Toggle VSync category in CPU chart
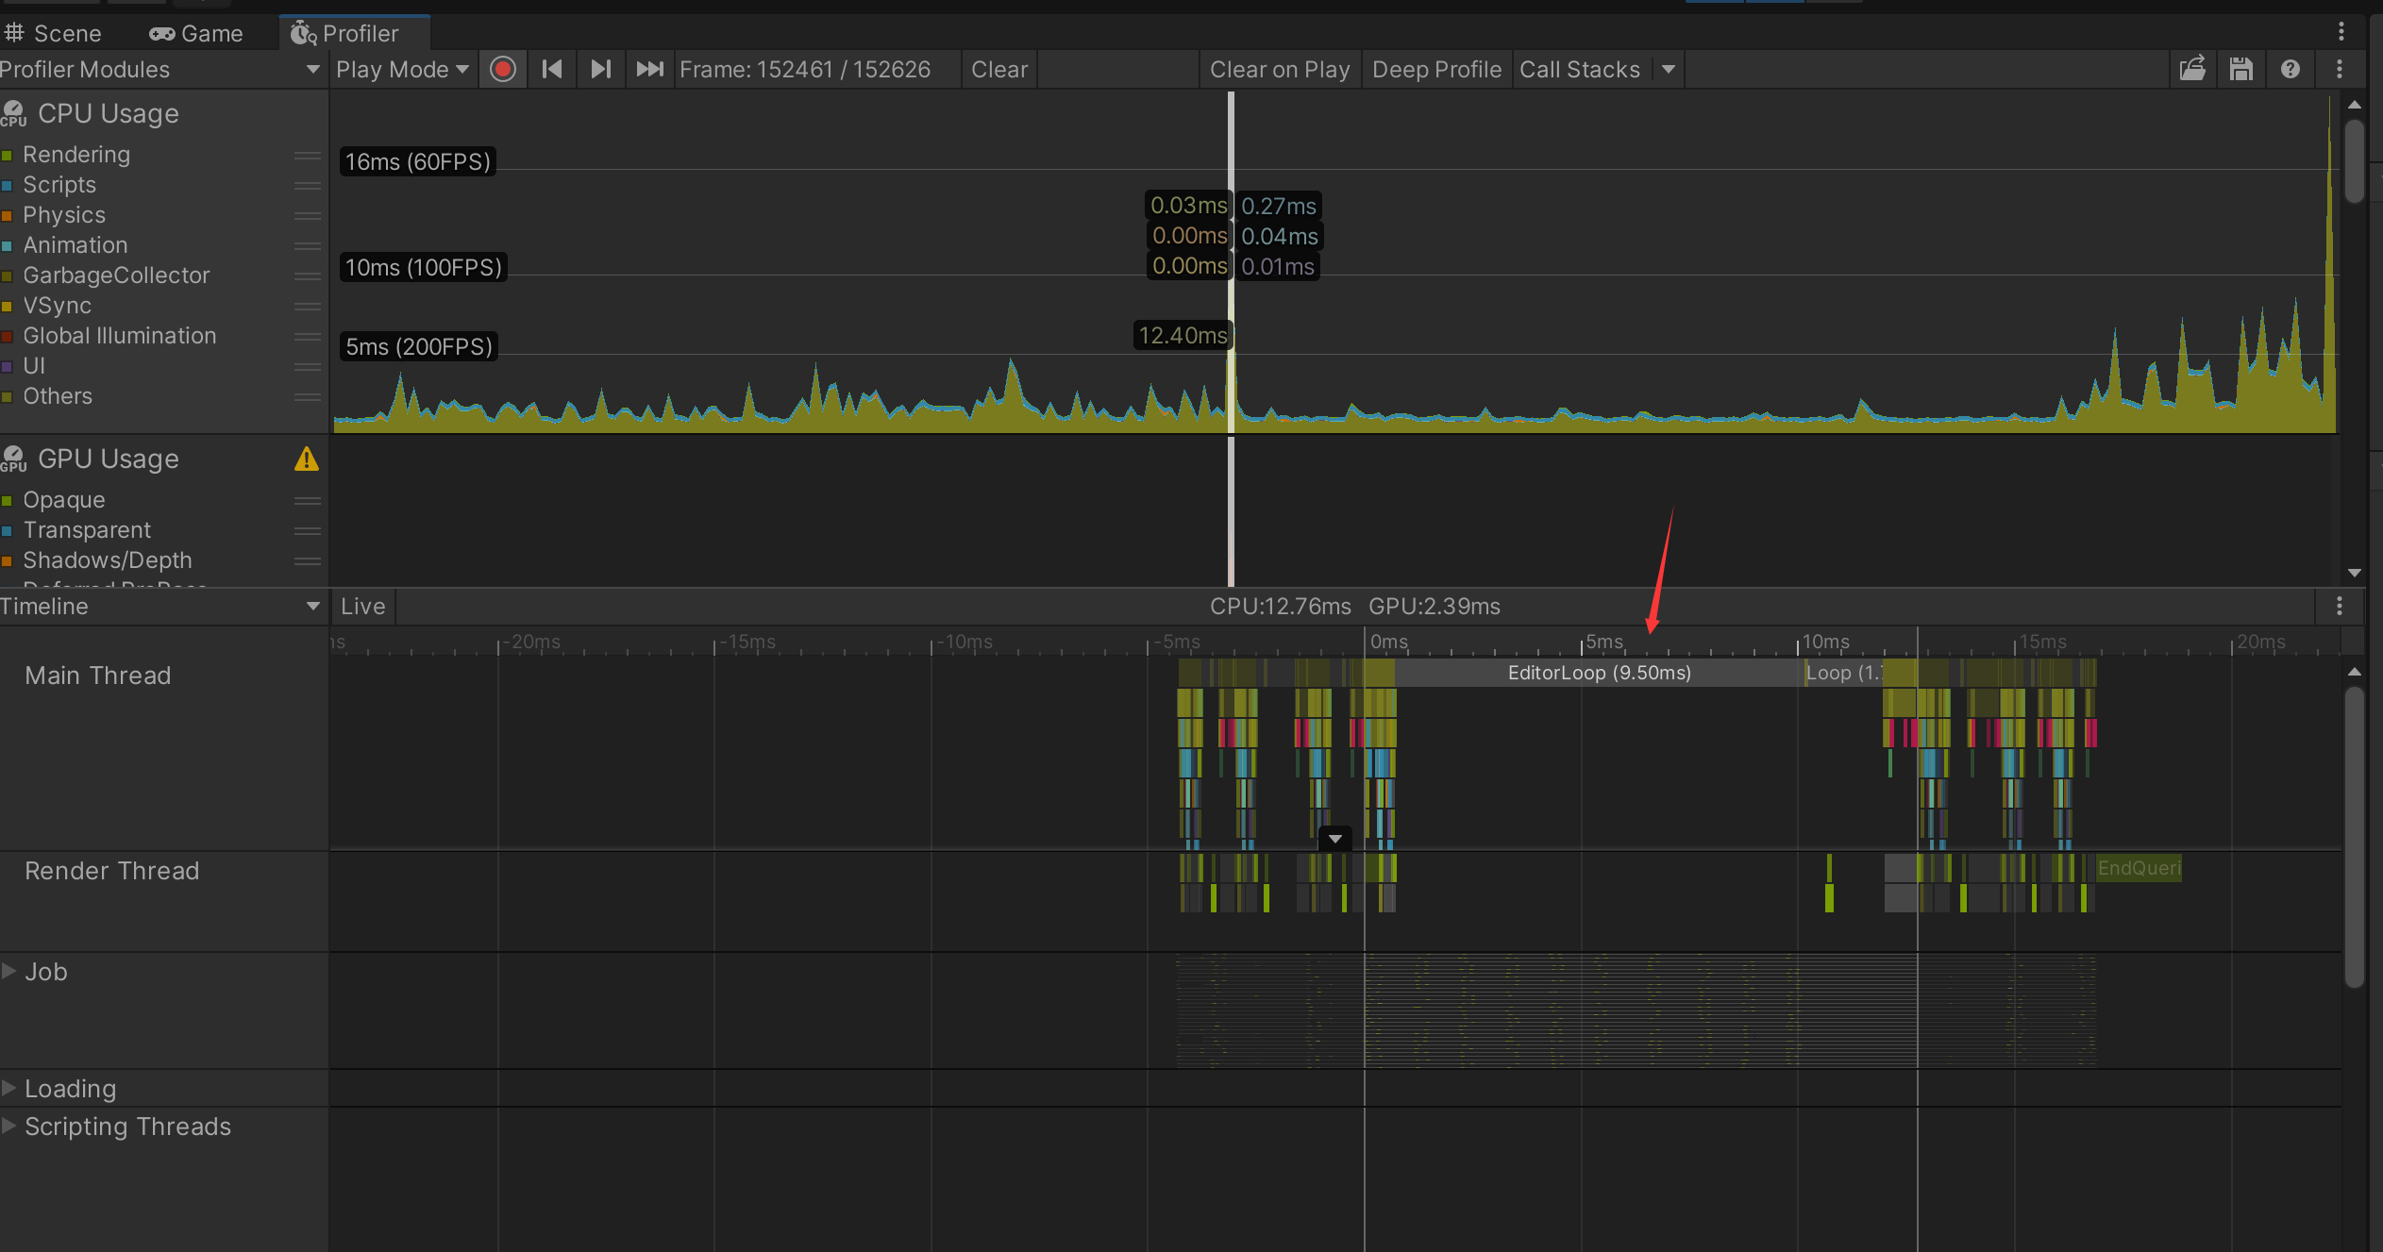The width and height of the screenshot is (2383, 1252). click(x=7, y=306)
